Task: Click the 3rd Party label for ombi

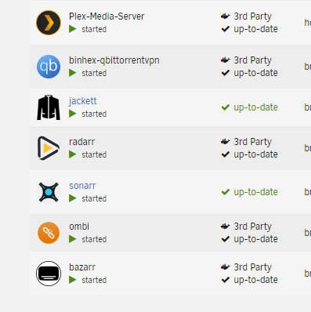Action: click(x=253, y=227)
